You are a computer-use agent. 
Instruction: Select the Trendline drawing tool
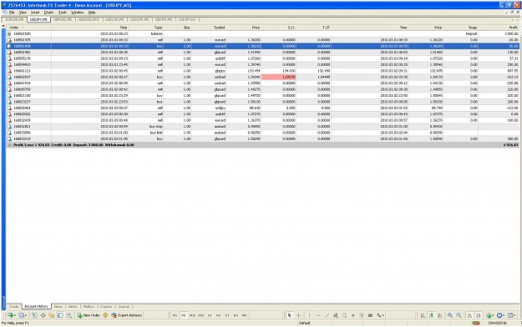coord(327,315)
